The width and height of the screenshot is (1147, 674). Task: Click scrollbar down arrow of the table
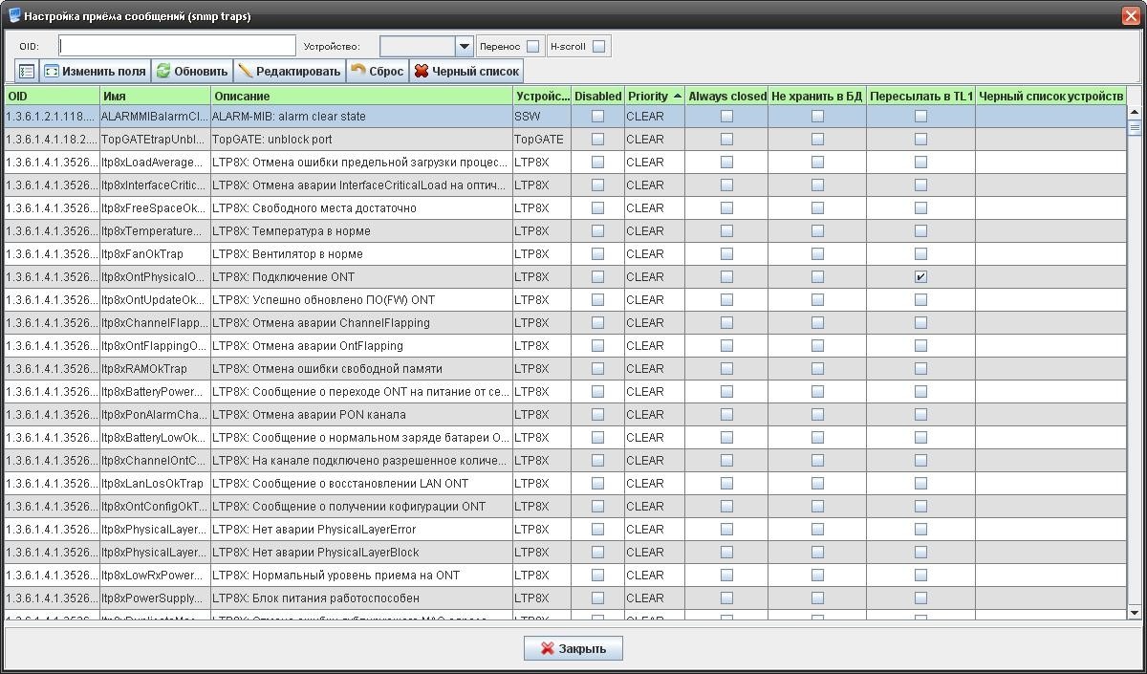(x=1135, y=612)
